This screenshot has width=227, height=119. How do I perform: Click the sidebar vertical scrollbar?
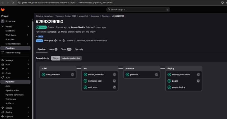(33, 69)
